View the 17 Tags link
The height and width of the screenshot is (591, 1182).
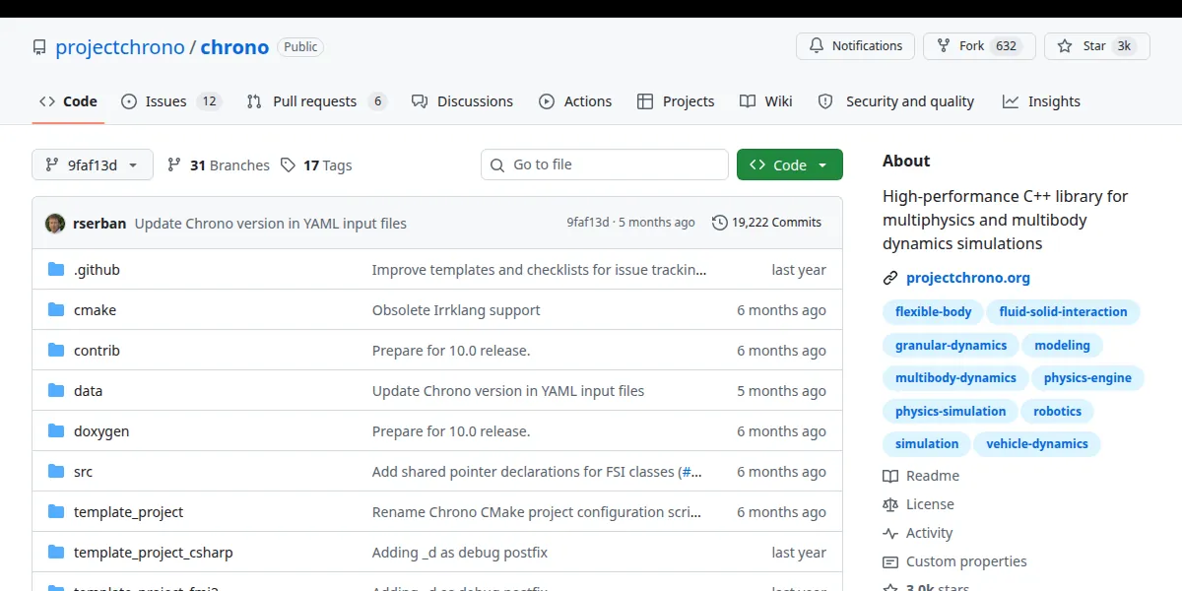pos(316,165)
